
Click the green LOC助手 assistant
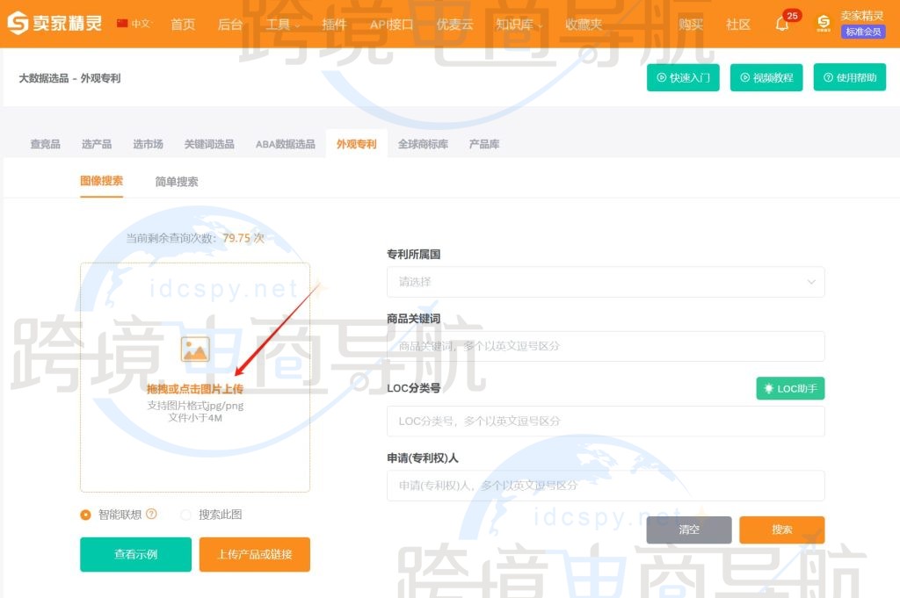[789, 388]
